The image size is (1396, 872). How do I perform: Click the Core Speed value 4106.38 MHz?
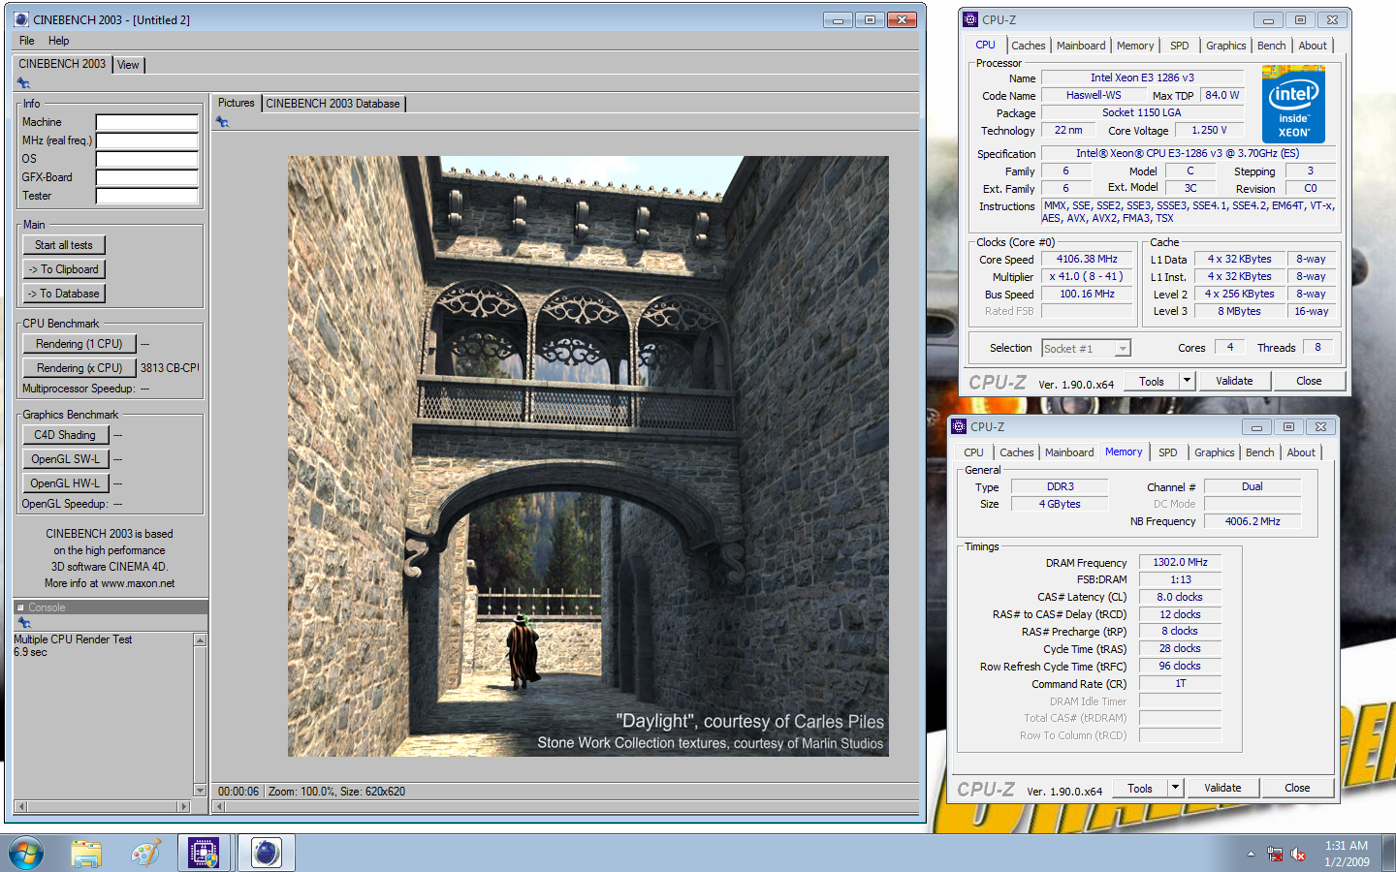(1087, 259)
